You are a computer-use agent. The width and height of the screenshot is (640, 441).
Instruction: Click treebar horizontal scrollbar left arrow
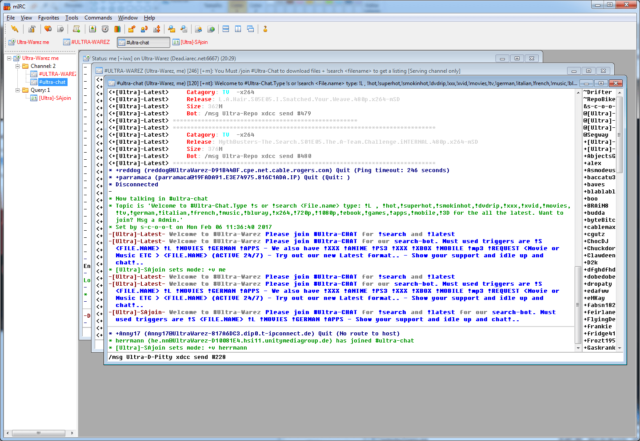(8, 433)
